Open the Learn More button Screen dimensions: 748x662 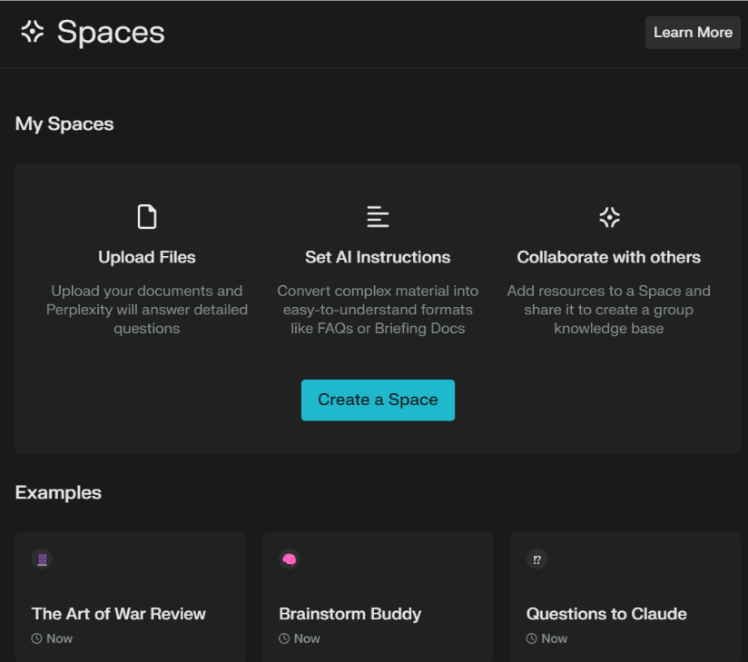[x=693, y=33]
